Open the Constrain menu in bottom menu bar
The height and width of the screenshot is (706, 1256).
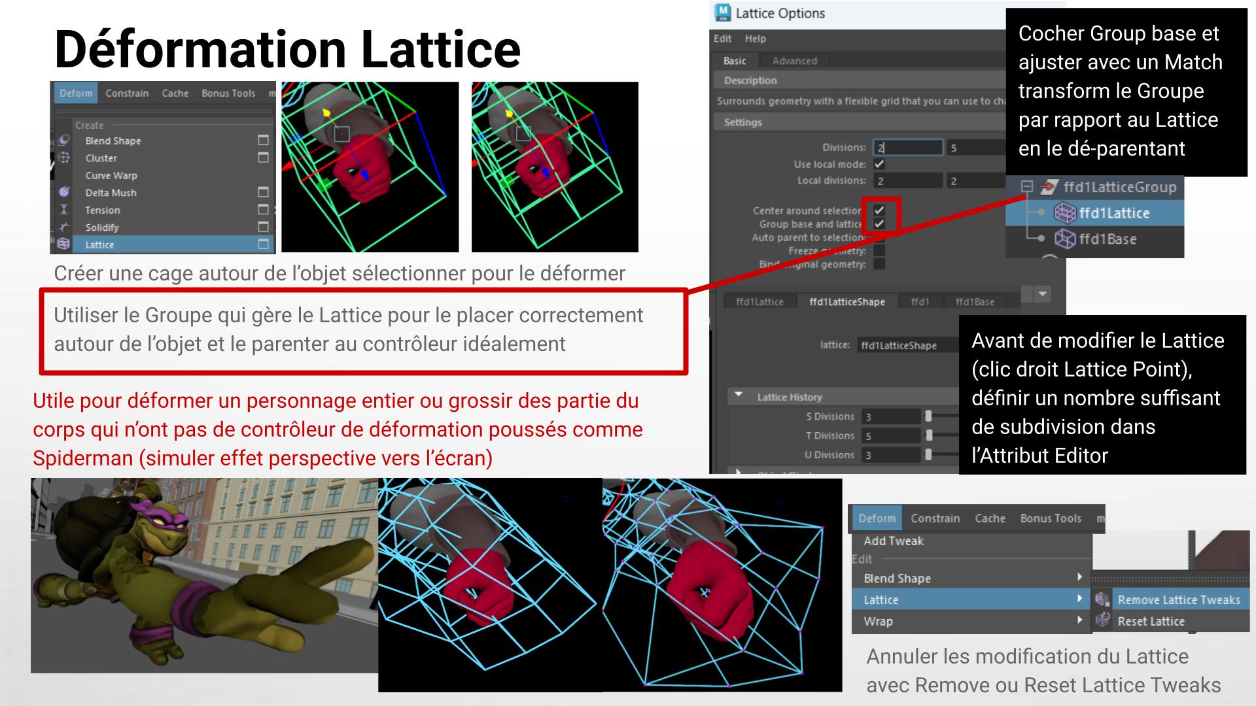click(x=935, y=518)
